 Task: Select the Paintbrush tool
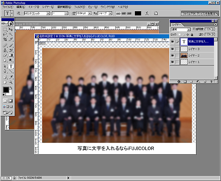point(11,45)
